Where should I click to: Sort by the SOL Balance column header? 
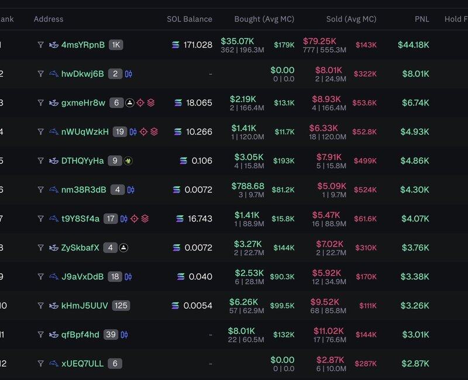click(190, 19)
